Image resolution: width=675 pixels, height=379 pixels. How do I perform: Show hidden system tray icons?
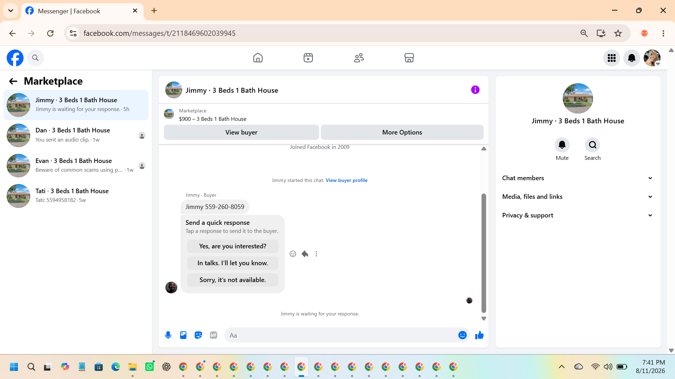tap(561, 367)
